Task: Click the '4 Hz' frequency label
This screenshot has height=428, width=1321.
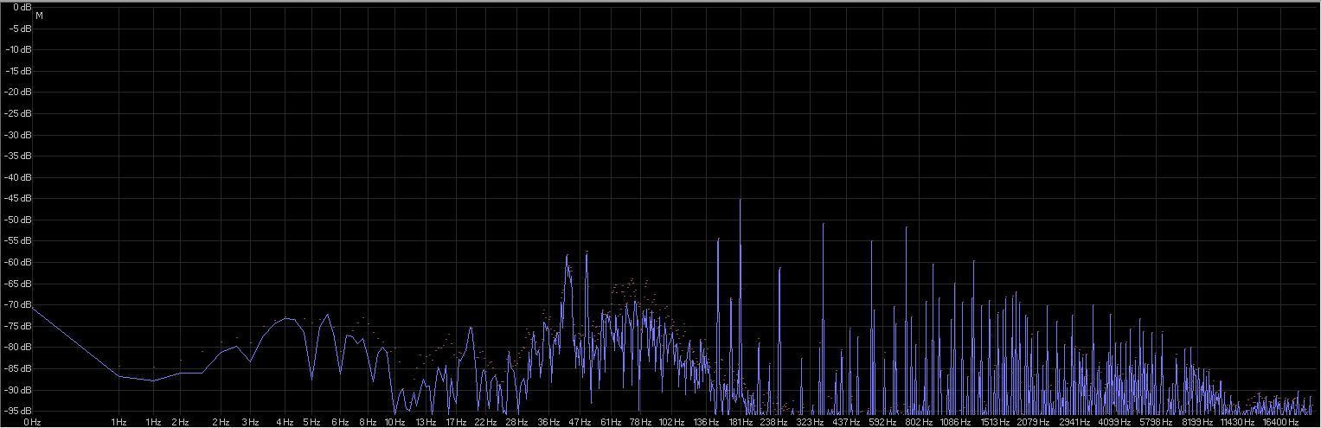Action: pos(284,423)
